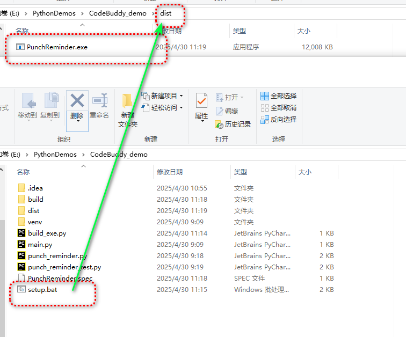Image resolution: width=406 pixels, height=337 pixels.
Task: Expand chevron after (E:) in lower address bar
Action: click(x=27, y=155)
